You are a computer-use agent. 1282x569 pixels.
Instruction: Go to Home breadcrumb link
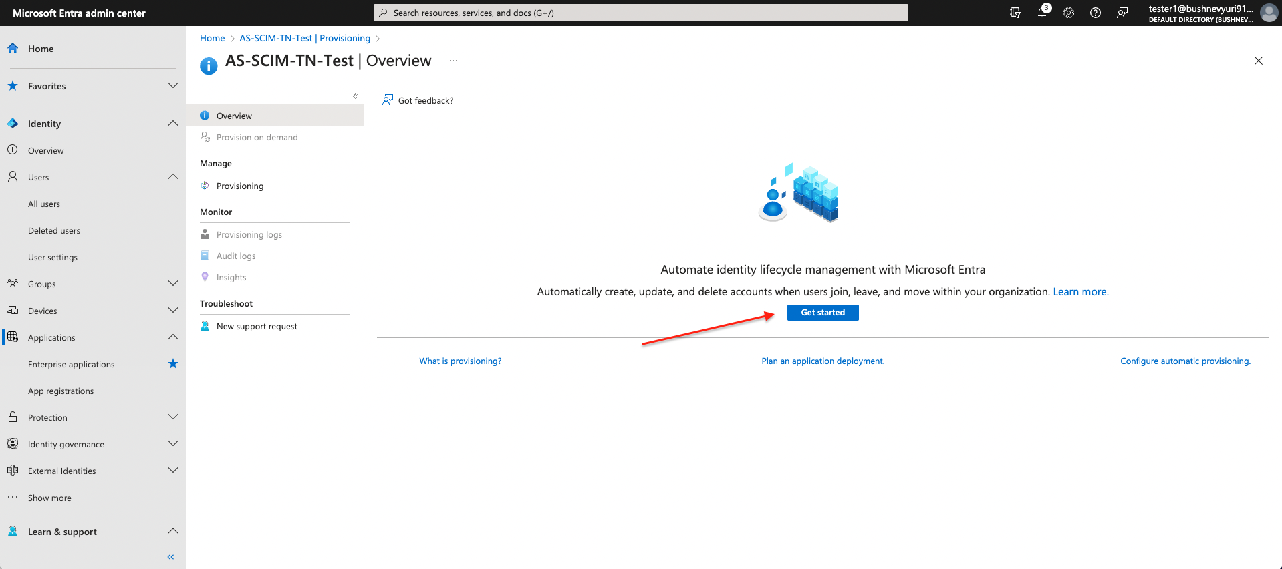(213, 38)
